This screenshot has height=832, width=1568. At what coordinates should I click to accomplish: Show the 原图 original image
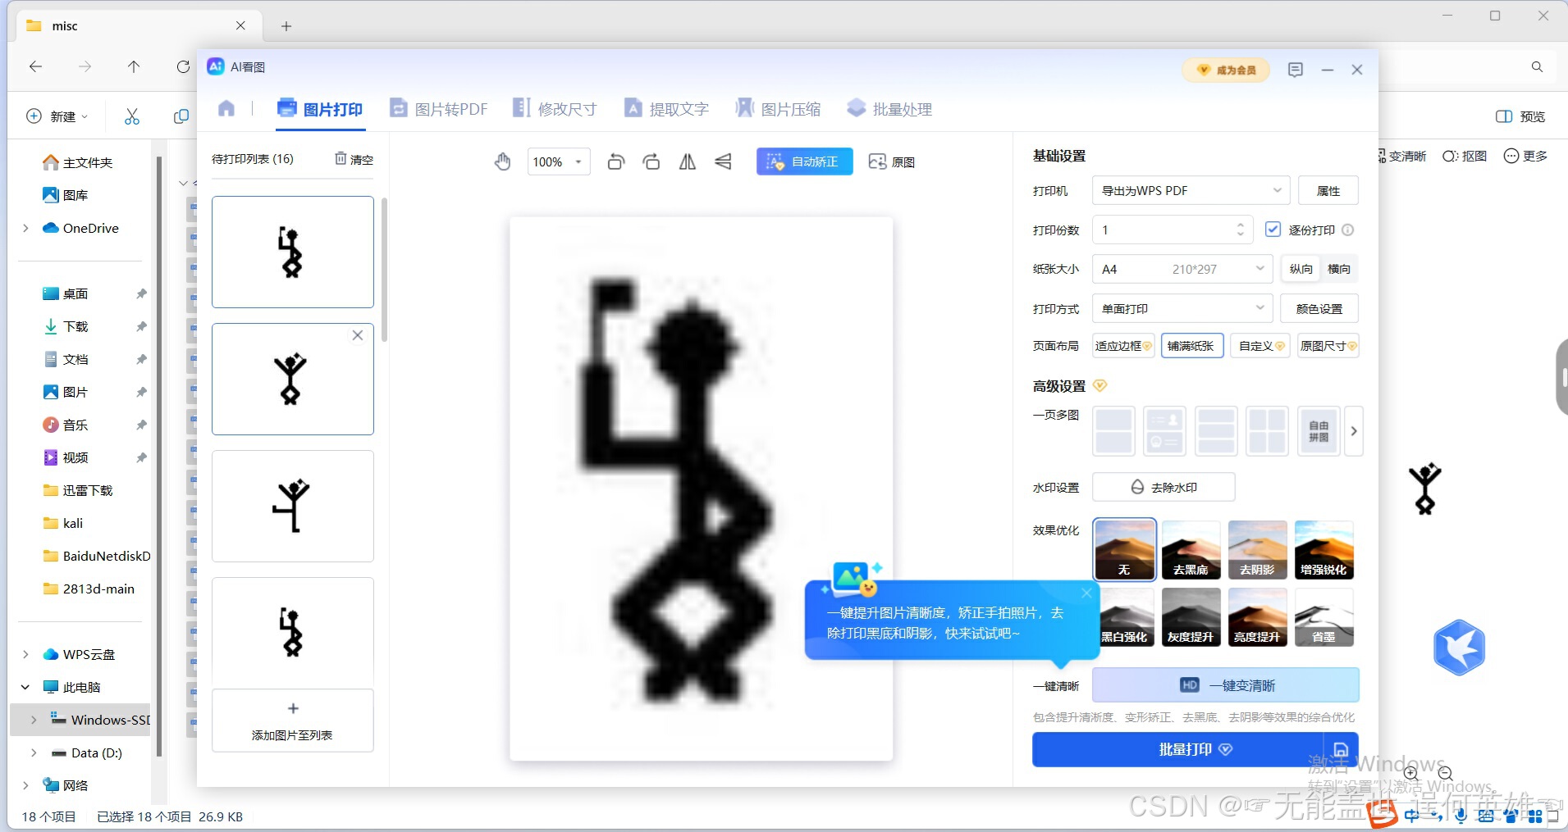point(891,162)
